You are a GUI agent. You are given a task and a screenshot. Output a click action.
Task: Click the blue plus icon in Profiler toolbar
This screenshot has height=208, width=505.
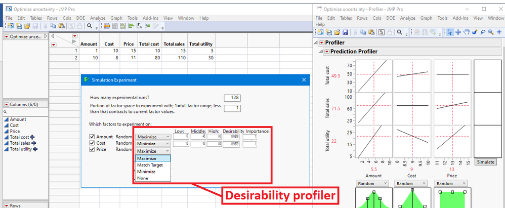499,32
